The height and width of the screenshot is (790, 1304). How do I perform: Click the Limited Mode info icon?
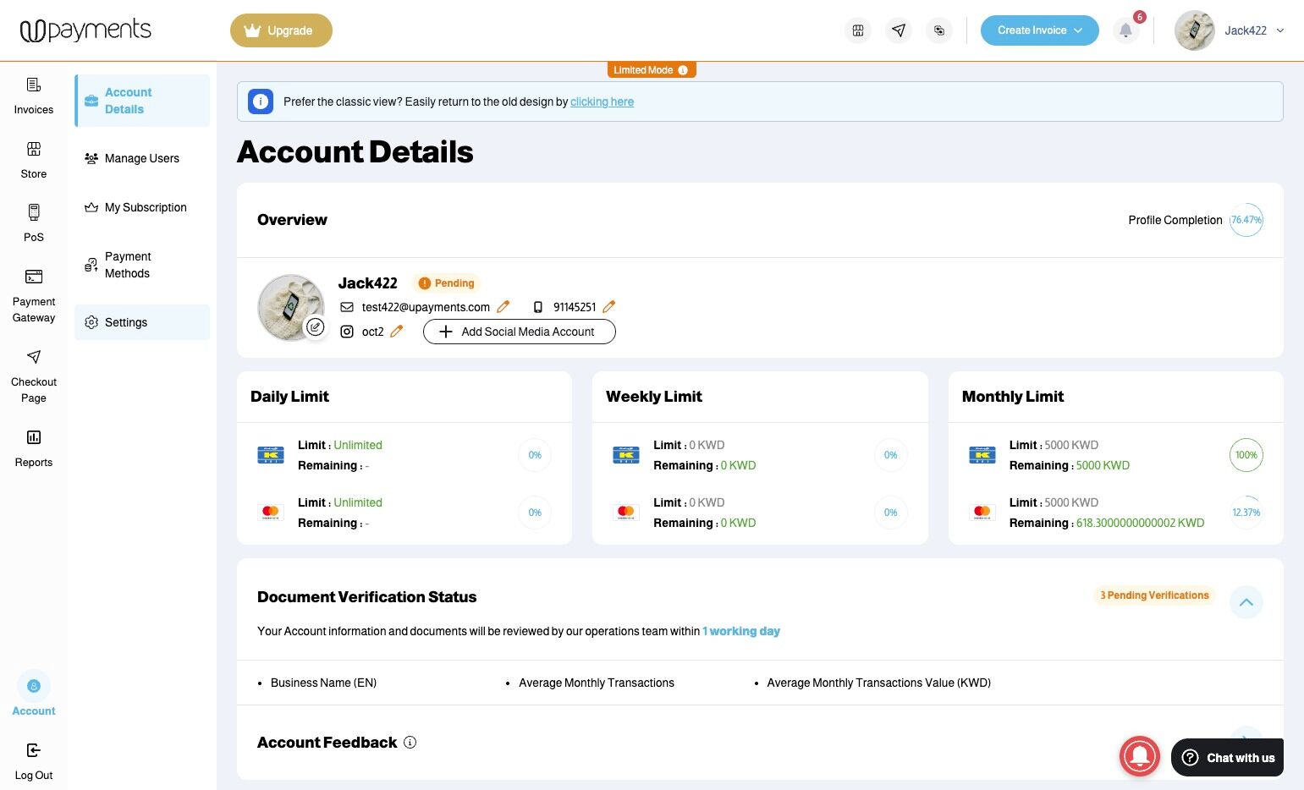point(683,70)
